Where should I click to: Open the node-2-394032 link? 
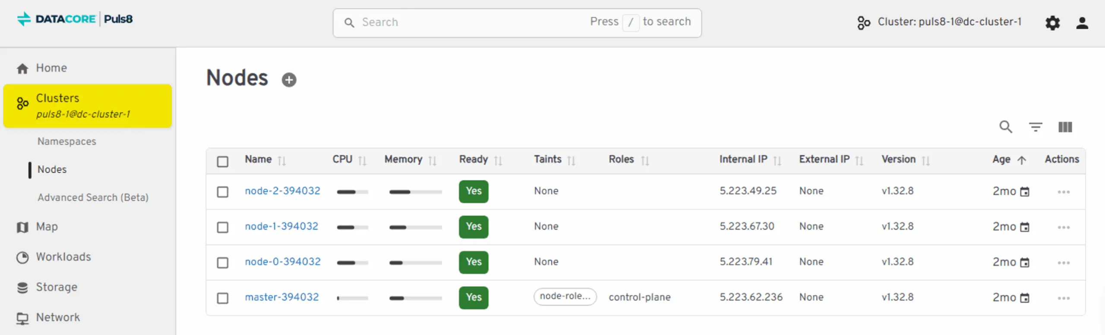pos(282,191)
